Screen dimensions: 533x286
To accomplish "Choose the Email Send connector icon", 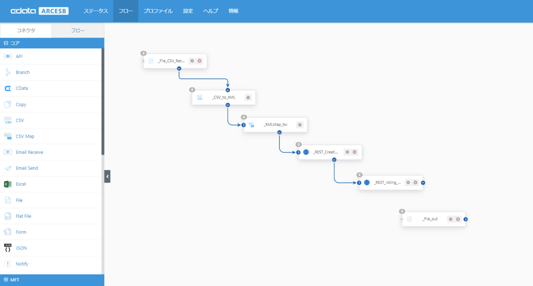I will coord(8,168).
